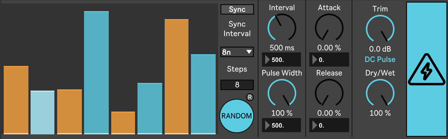The height and width of the screenshot is (139, 448).
Task: Click the Release knob
Action: (329, 92)
